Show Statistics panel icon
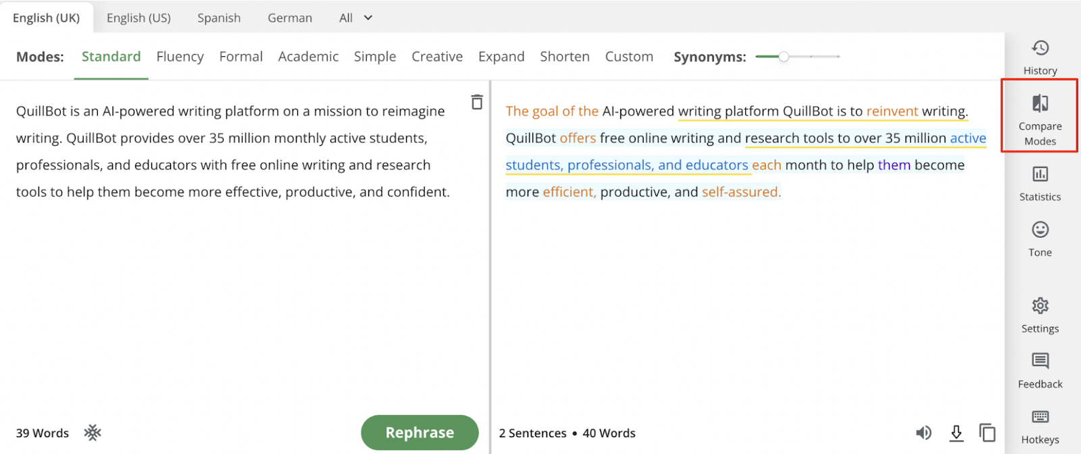This screenshot has height=454, width=1081. click(1040, 174)
